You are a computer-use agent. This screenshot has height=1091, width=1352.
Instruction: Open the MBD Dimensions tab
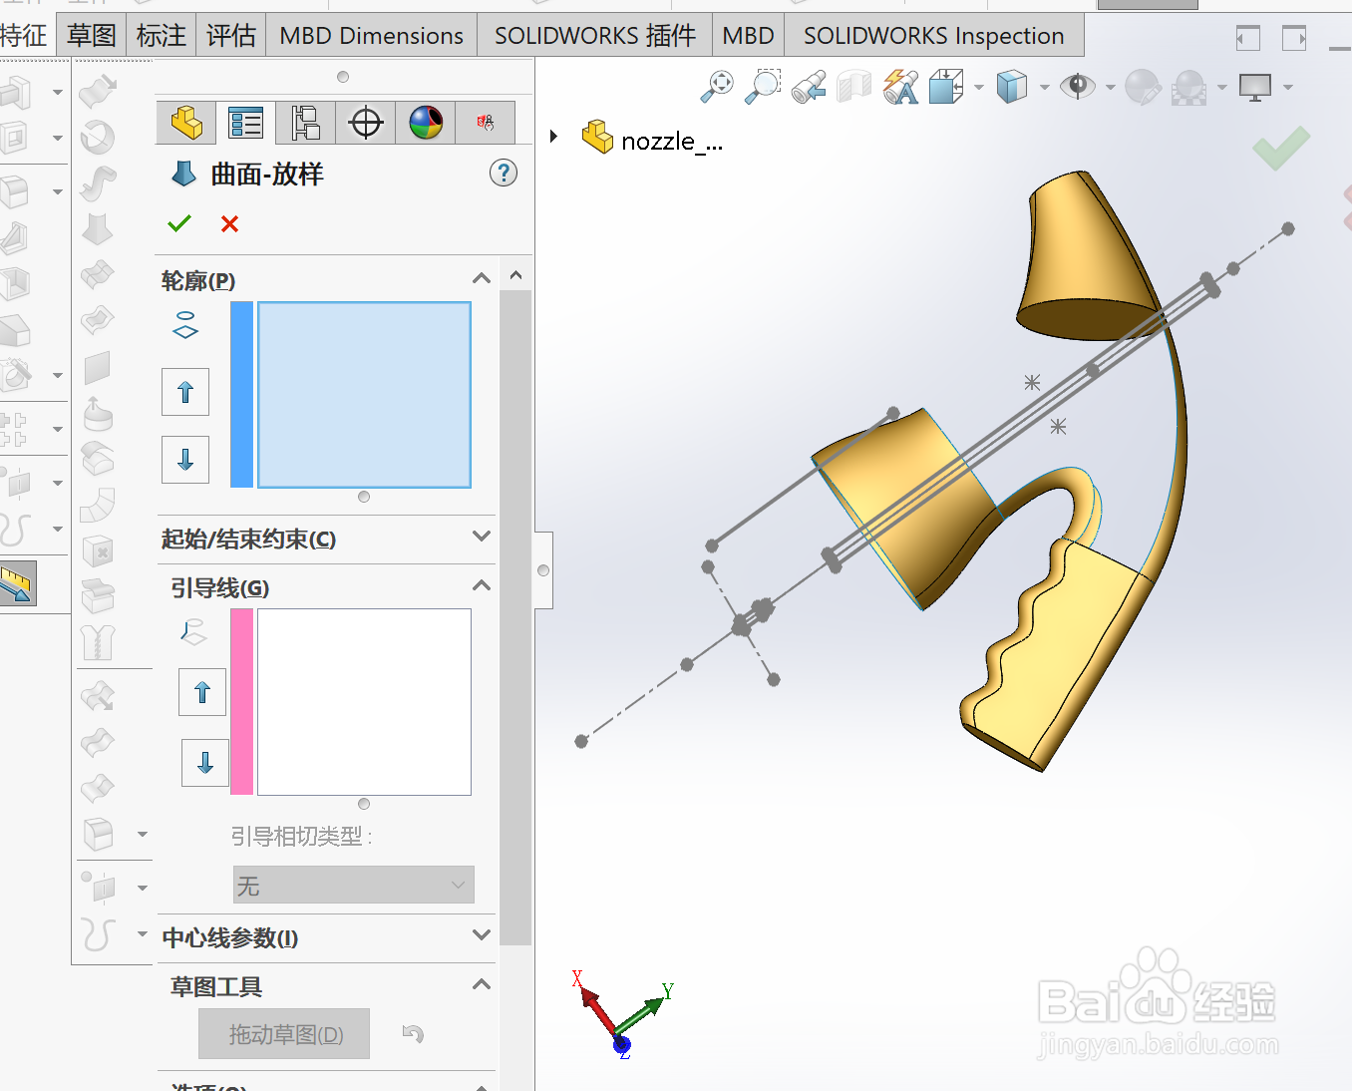[371, 36]
